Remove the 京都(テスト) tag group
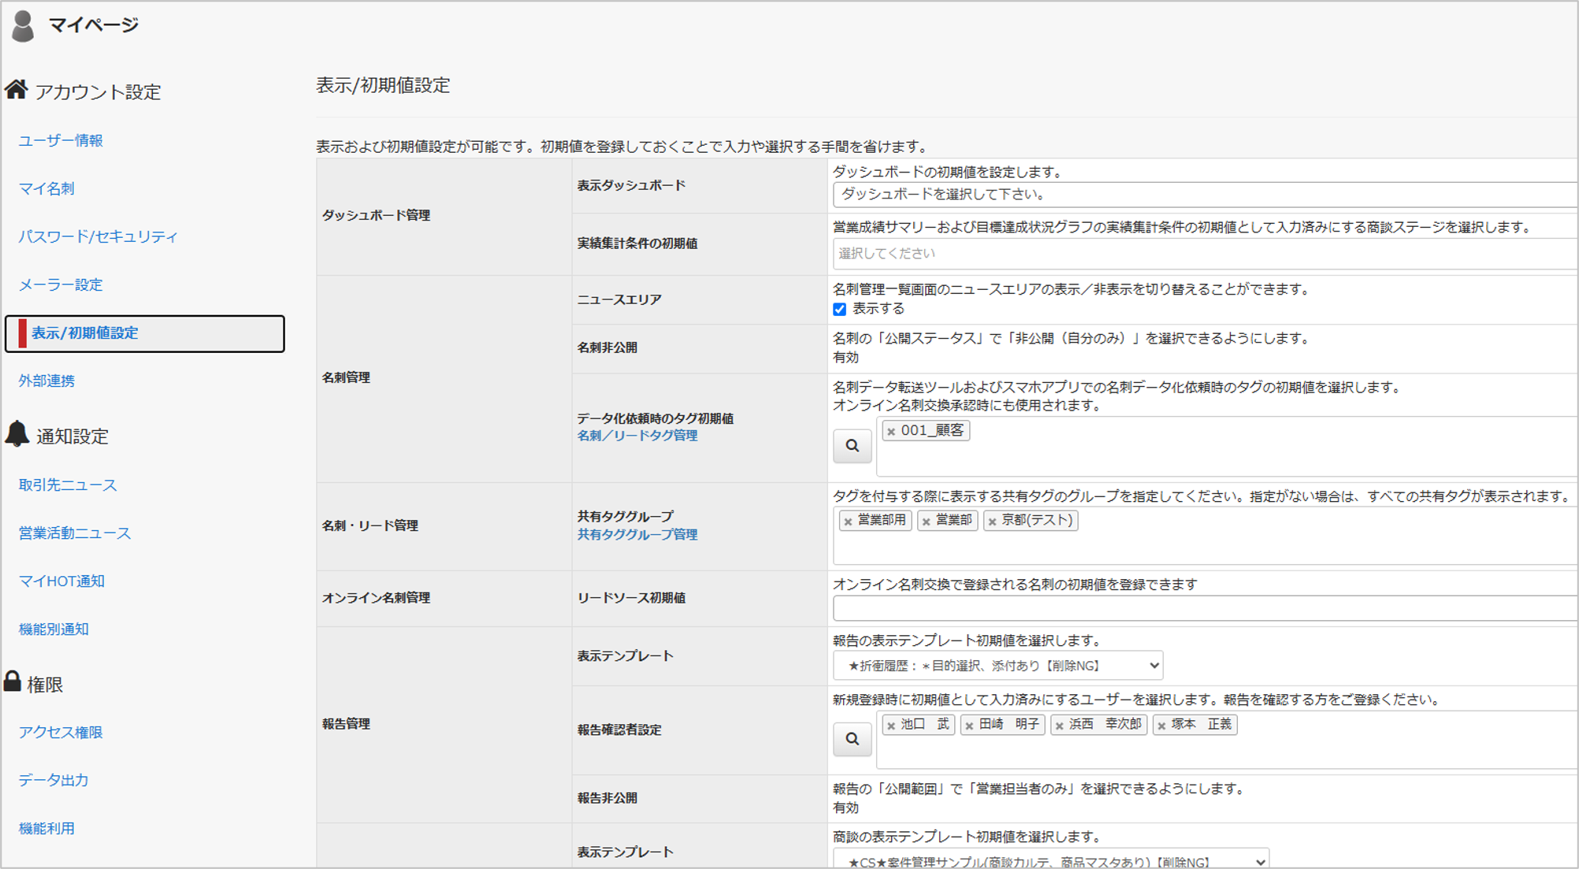Viewport: 1579px width, 869px height. point(992,522)
